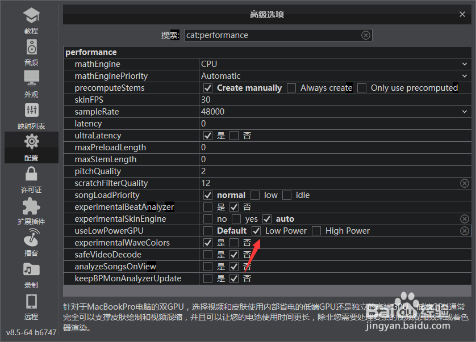This screenshot has width=476, height=342.
Task: Edit the skinFPS value 30
Action: tap(335, 100)
